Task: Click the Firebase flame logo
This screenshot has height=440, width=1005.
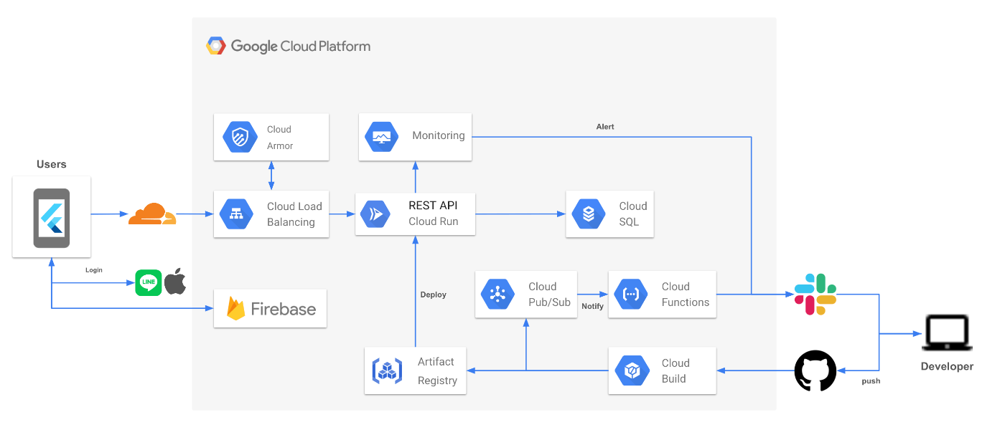Action: click(235, 308)
